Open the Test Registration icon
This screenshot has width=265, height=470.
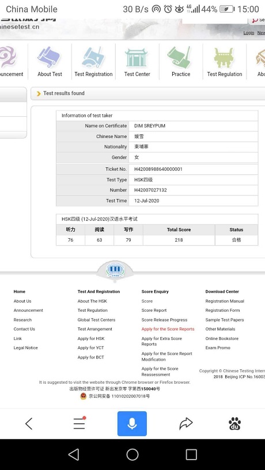coord(93,57)
